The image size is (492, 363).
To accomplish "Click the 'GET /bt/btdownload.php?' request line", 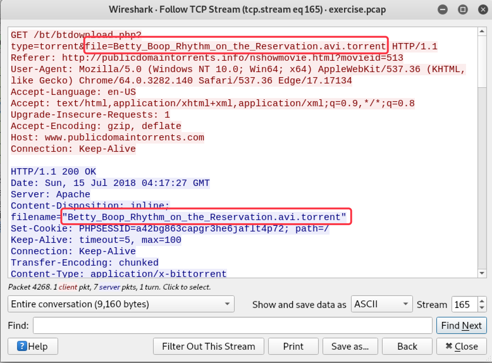I will click(76, 35).
